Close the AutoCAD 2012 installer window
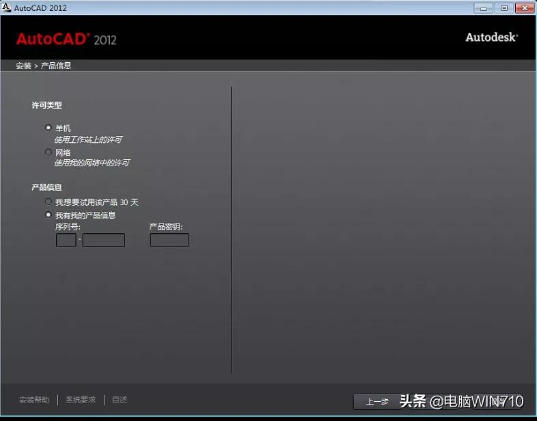537x421 pixels. [x=525, y=8]
